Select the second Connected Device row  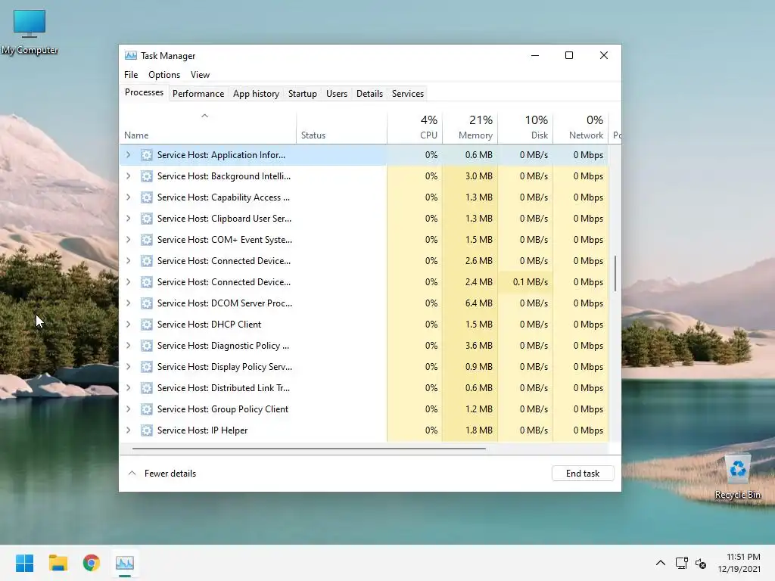pyautogui.click(x=364, y=282)
